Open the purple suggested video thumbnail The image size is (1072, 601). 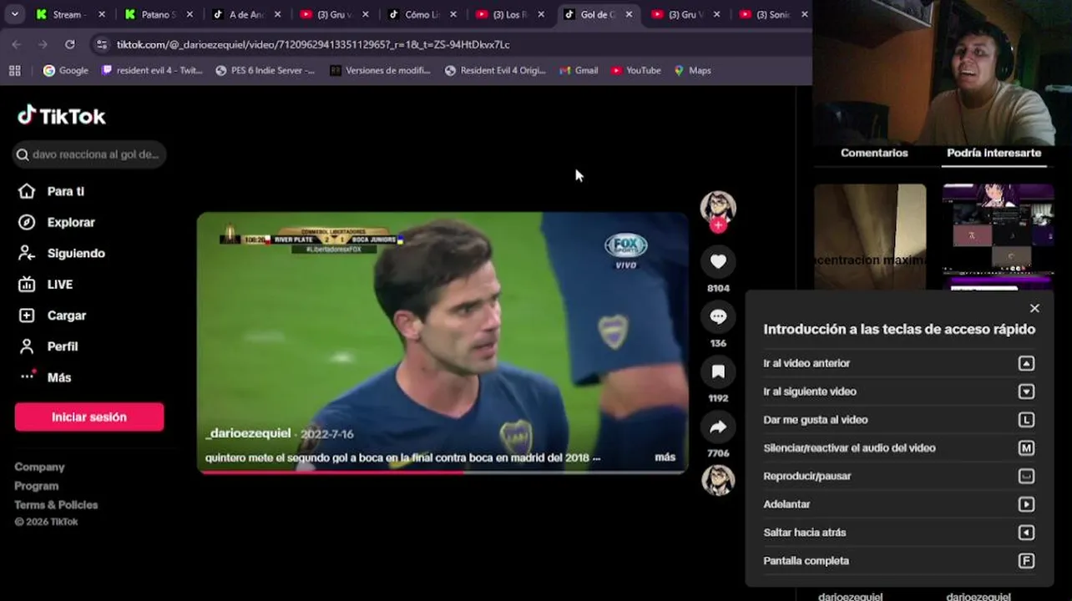(x=998, y=237)
